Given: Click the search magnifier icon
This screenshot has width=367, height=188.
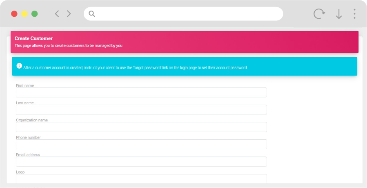Looking at the screenshot, I should (x=92, y=14).
